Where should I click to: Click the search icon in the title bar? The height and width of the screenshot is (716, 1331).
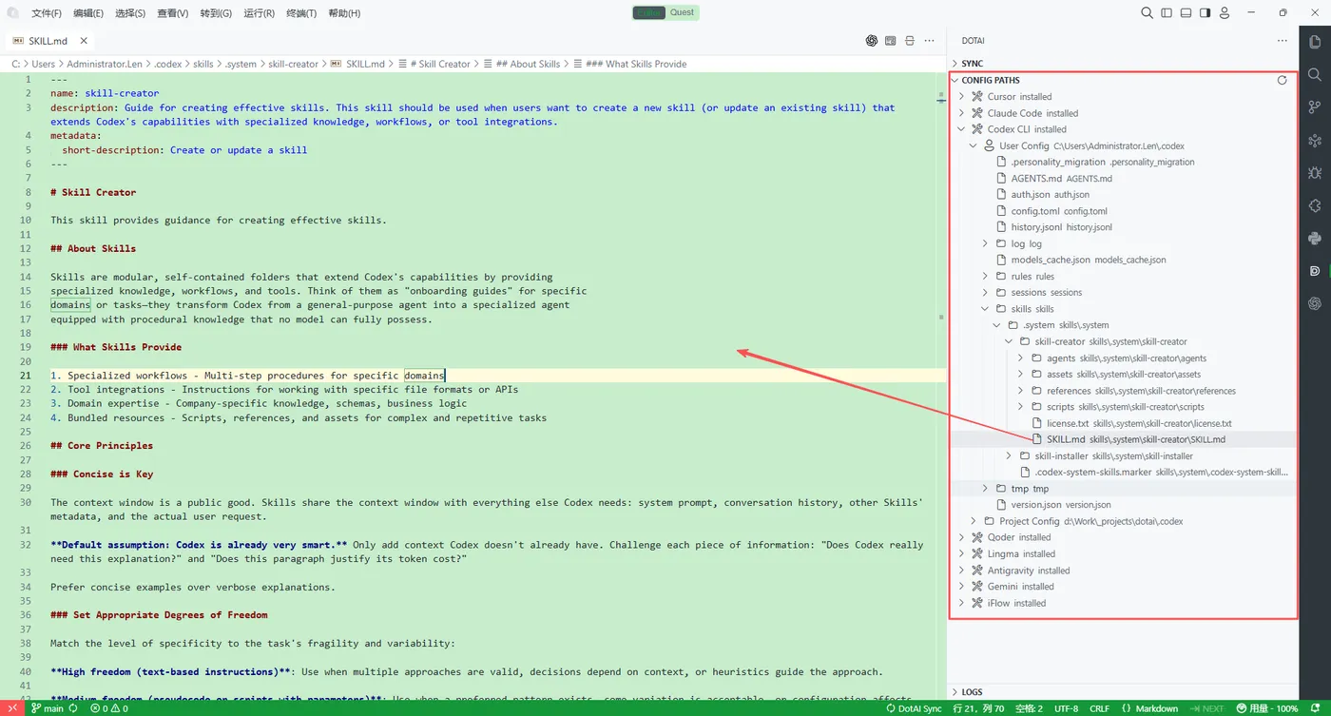tap(1147, 12)
